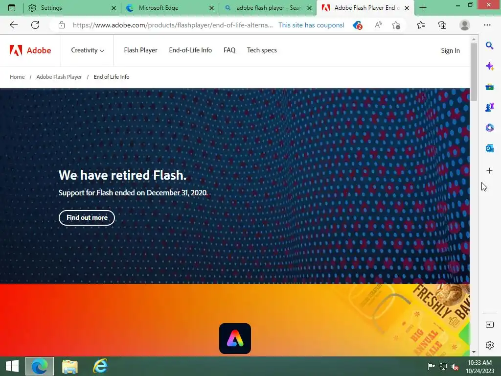Open the Flash Player nav item
Screen dimensions: 501x376
(x=140, y=50)
